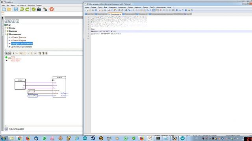252x141 pixels.
Task: Verify project with the green checkmark icon
Action: click(33, 9)
